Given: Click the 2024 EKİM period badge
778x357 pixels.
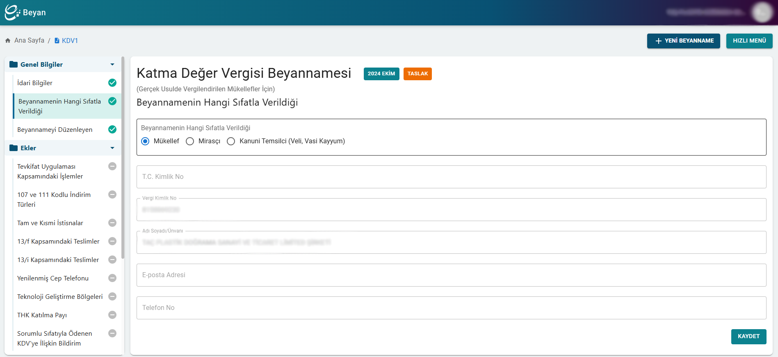Looking at the screenshot, I should (381, 74).
